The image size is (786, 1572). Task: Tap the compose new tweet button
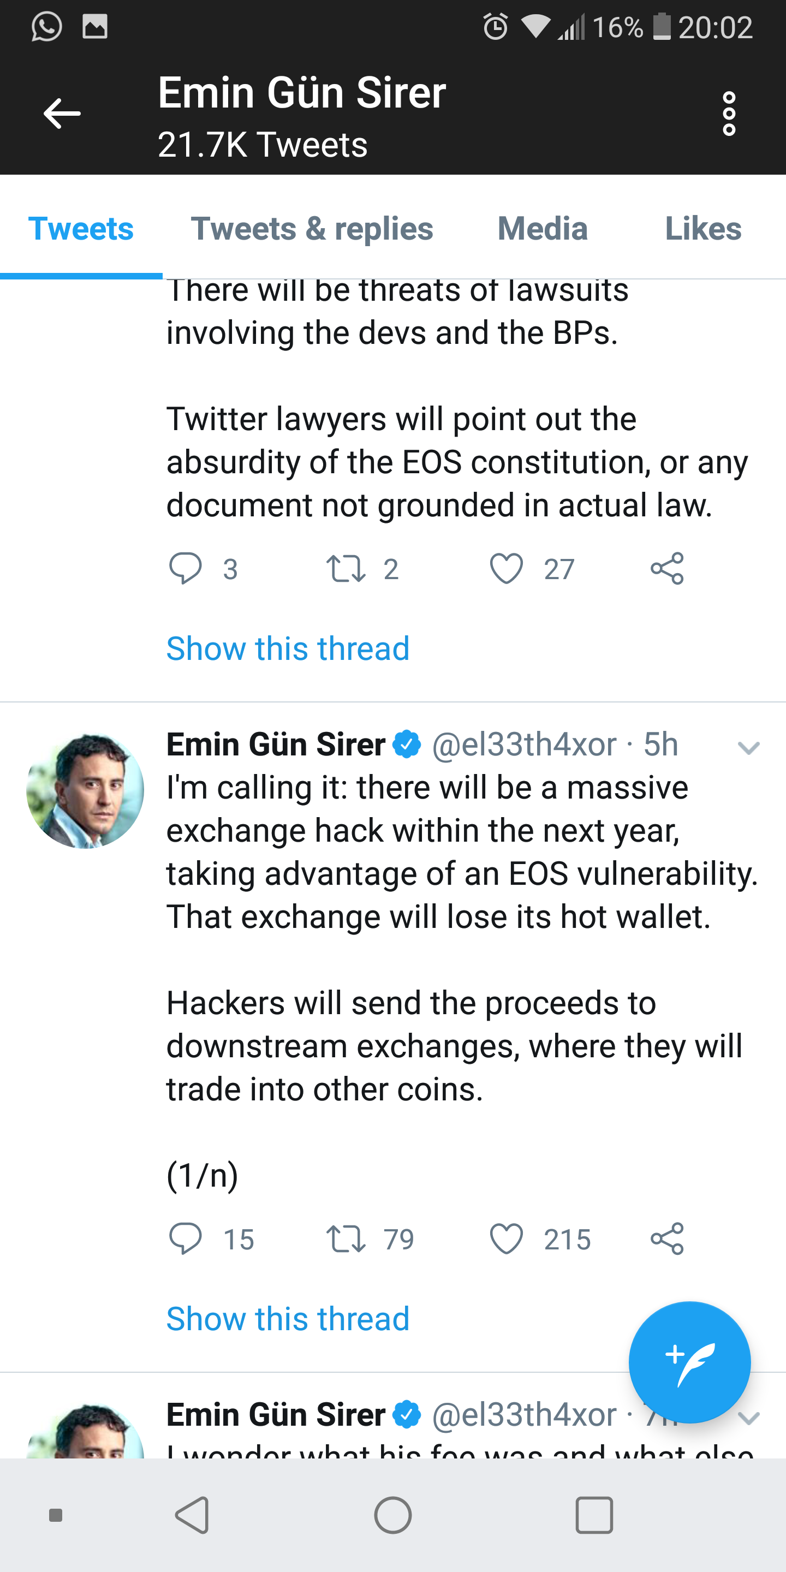pos(689,1361)
